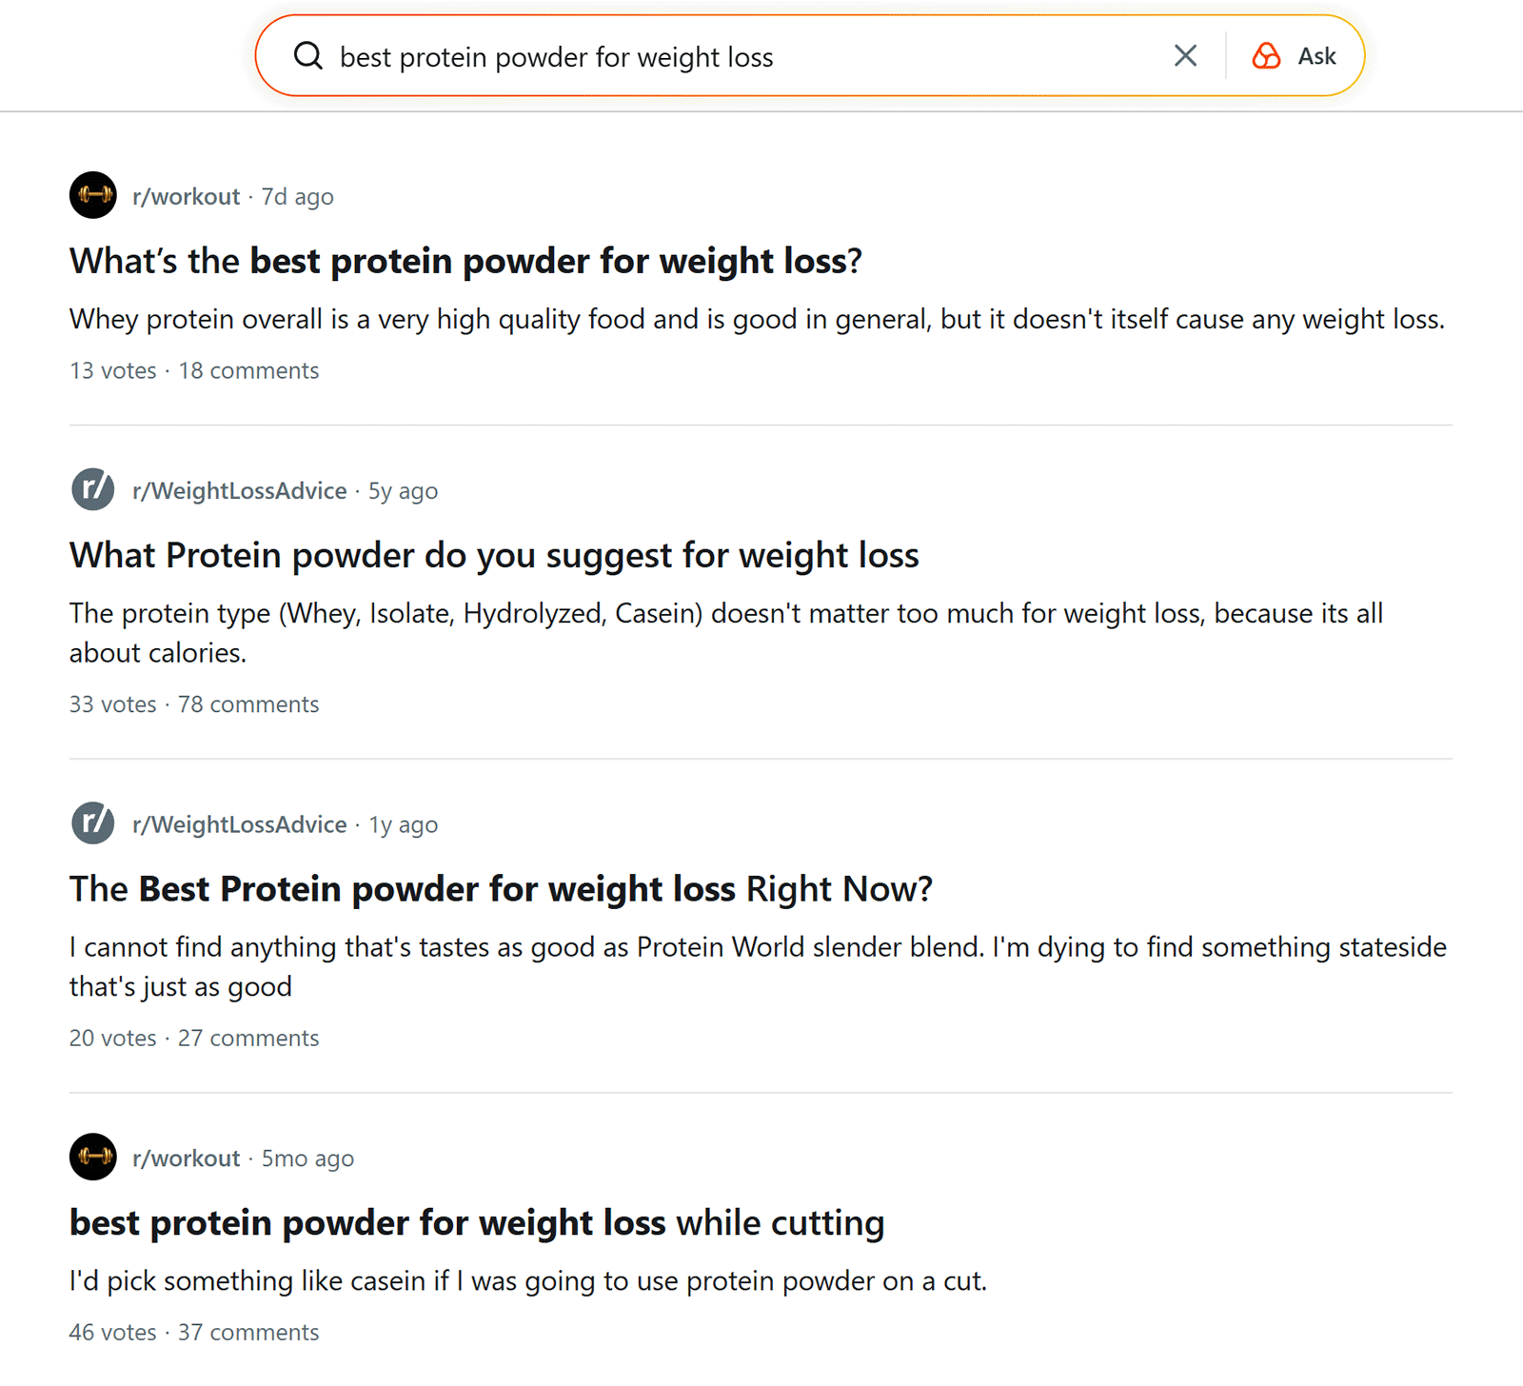Screen dimensions: 1523x1386
Task: Open "What Protein powder do you suggest for weight loss"
Action: (x=493, y=555)
